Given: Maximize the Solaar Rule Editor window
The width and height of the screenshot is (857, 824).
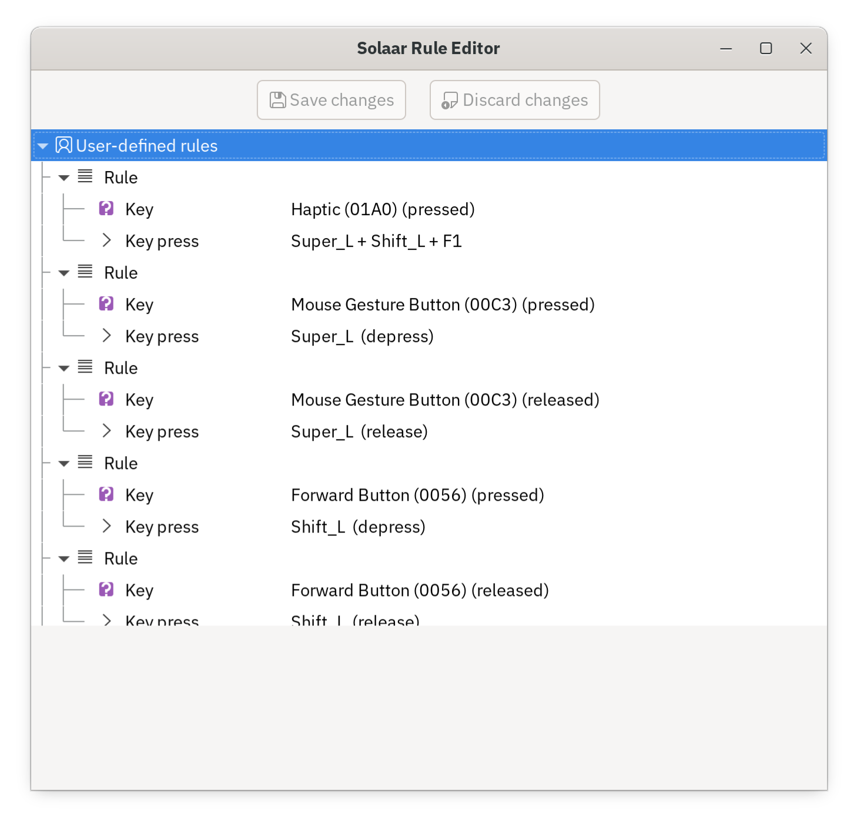Looking at the screenshot, I should 766,48.
